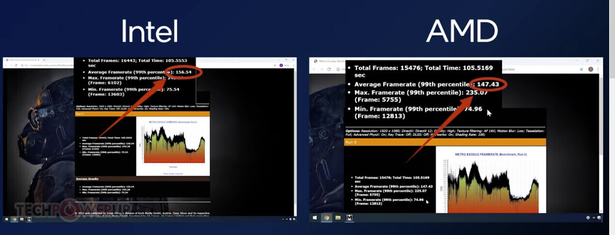Click the framerate chart in the AMD report

tap(490, 186)
